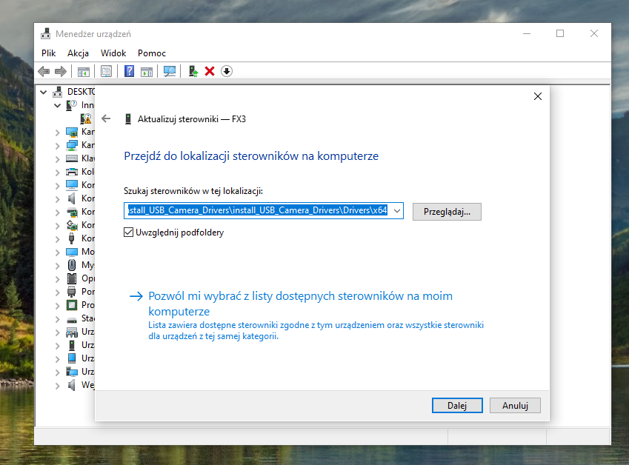Close the Aktualizuj sterowniki dialog with X

point(538,96)
